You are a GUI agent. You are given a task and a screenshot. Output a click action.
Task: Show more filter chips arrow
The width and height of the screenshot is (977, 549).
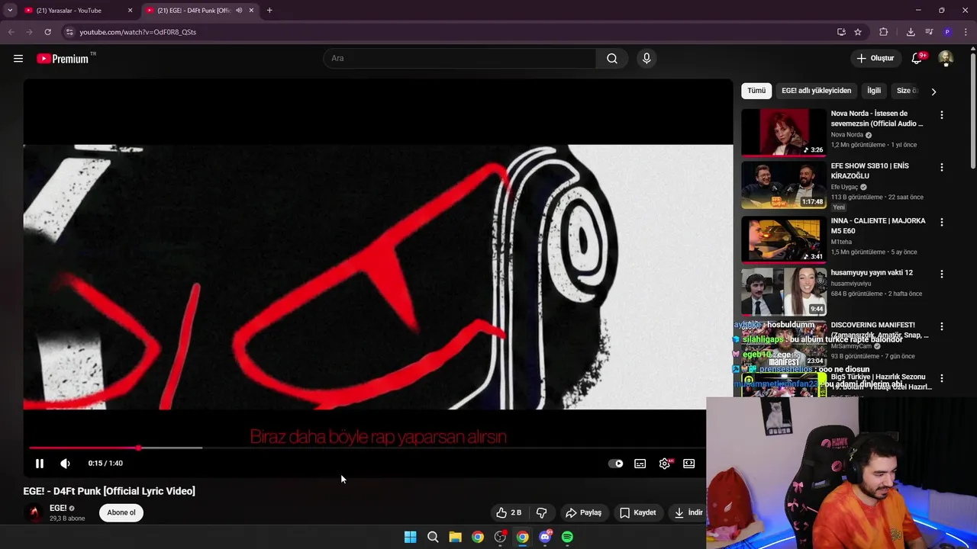click(x=933, y=91)
